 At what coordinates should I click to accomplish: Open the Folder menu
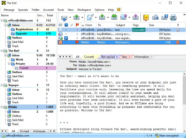click(36, 10)
